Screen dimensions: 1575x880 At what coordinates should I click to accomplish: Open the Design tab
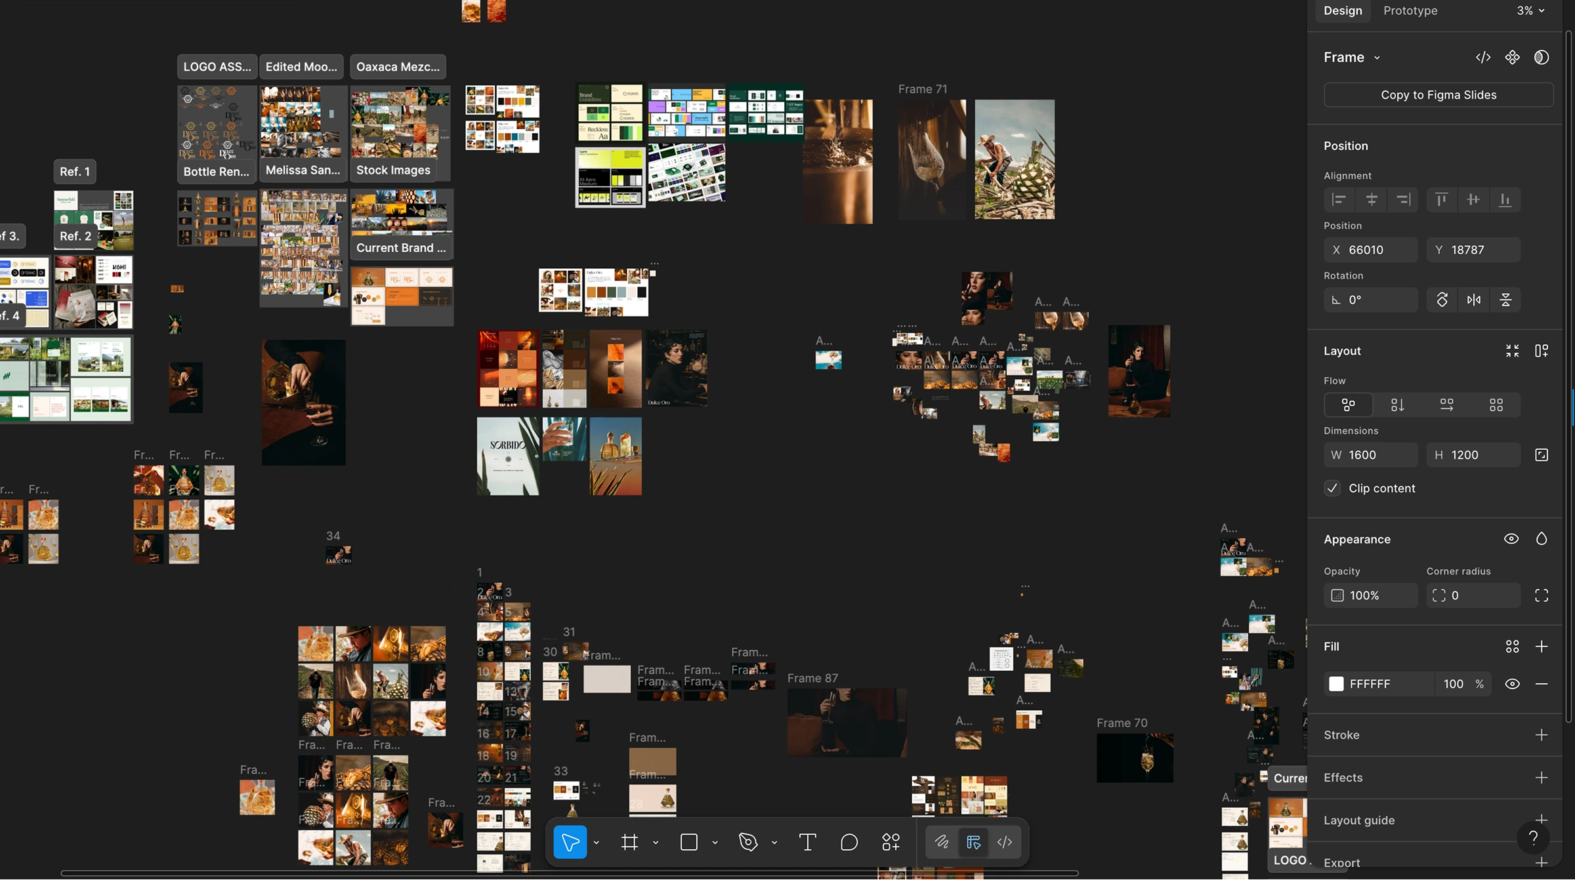pyautogui.click(x=1342, y=10)
